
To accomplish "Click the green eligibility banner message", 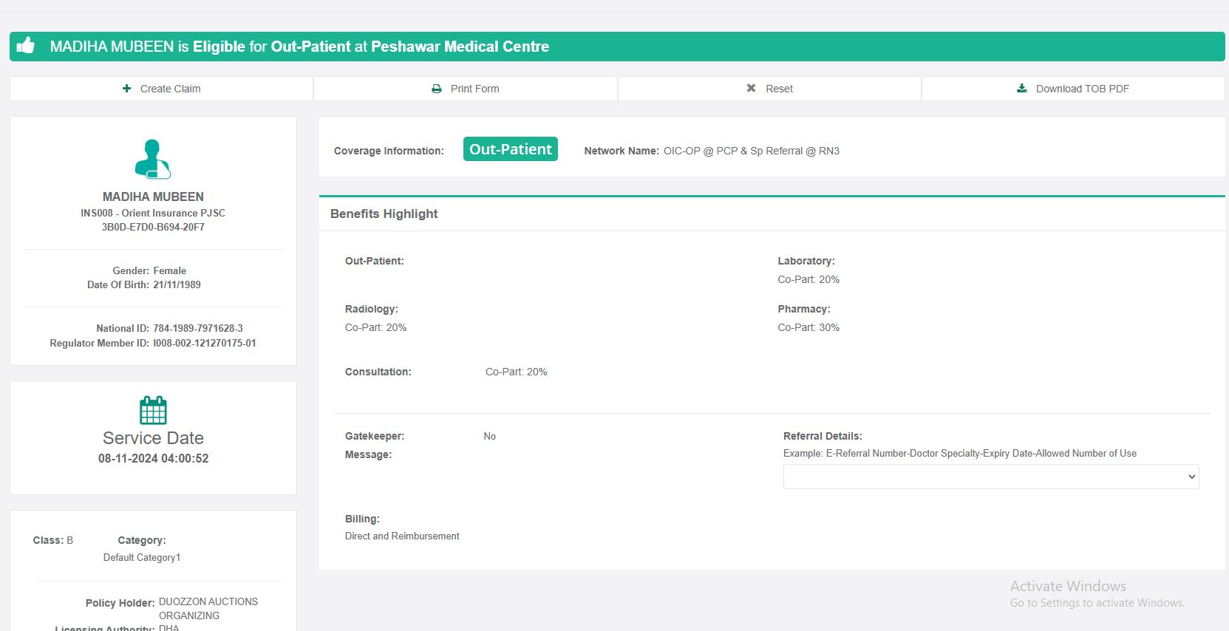I will tap(299, 47).
